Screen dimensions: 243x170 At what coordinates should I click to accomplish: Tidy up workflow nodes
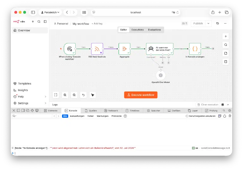[x=92, y=95]
